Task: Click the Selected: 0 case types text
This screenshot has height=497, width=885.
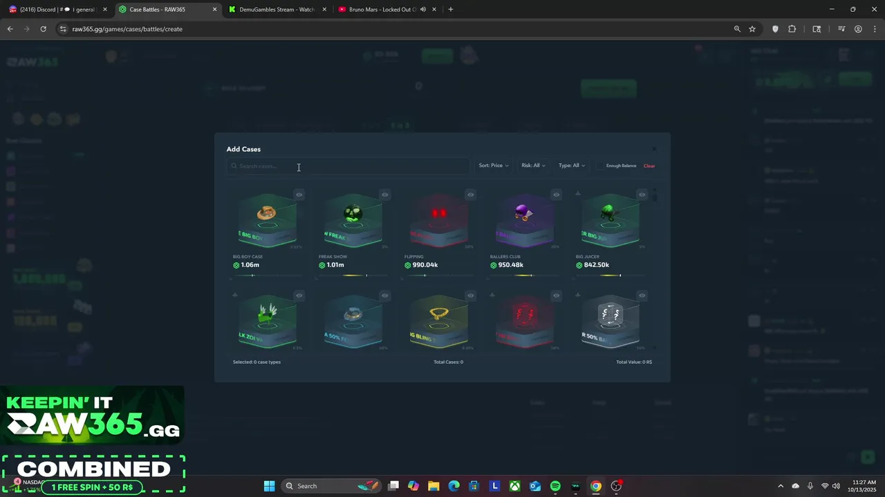Action: click(x=257, y=362)
